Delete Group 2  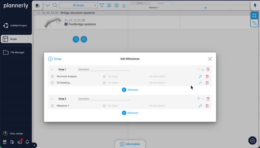[208, 99]
